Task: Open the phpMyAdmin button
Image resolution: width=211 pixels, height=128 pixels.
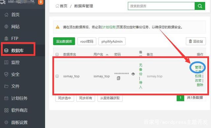Action: coord(112,41)
